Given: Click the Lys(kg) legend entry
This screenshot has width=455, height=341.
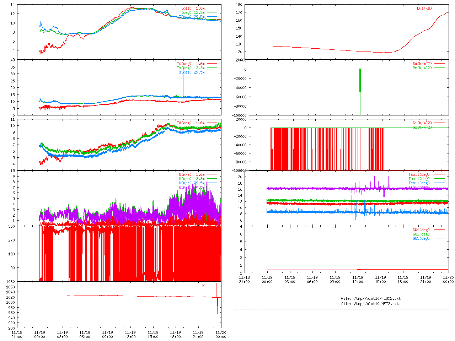Looking at the screenshot, I should click(x=430, y=8).
